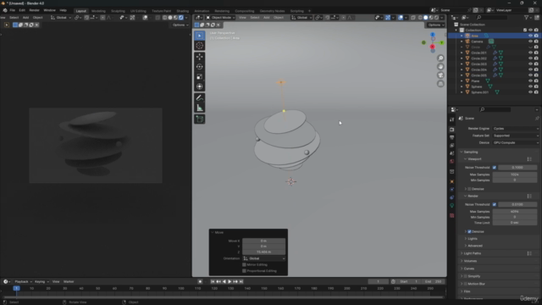Open the Object properties tab icon

[451, 181]
